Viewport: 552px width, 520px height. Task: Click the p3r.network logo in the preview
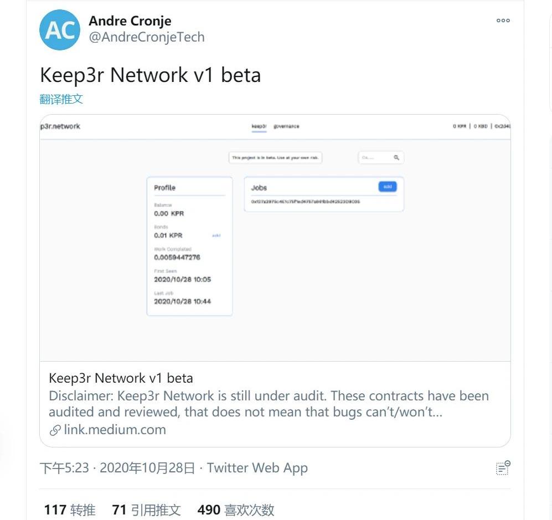click(x=60, y=126)
